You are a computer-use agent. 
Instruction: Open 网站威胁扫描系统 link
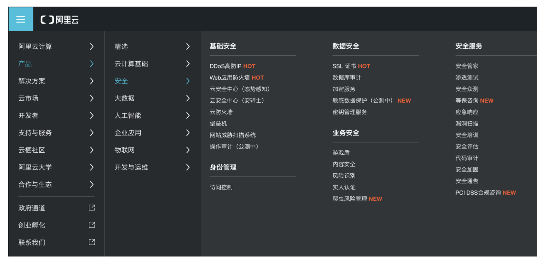(233, 135)
